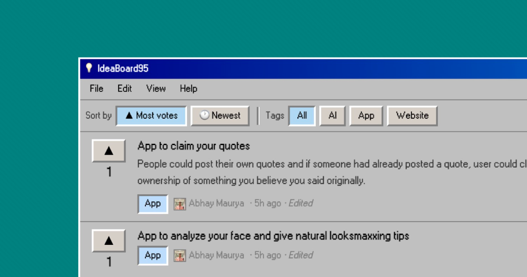Click the Abhay Maurya name on the quotes idea

(x=216, y=204)
